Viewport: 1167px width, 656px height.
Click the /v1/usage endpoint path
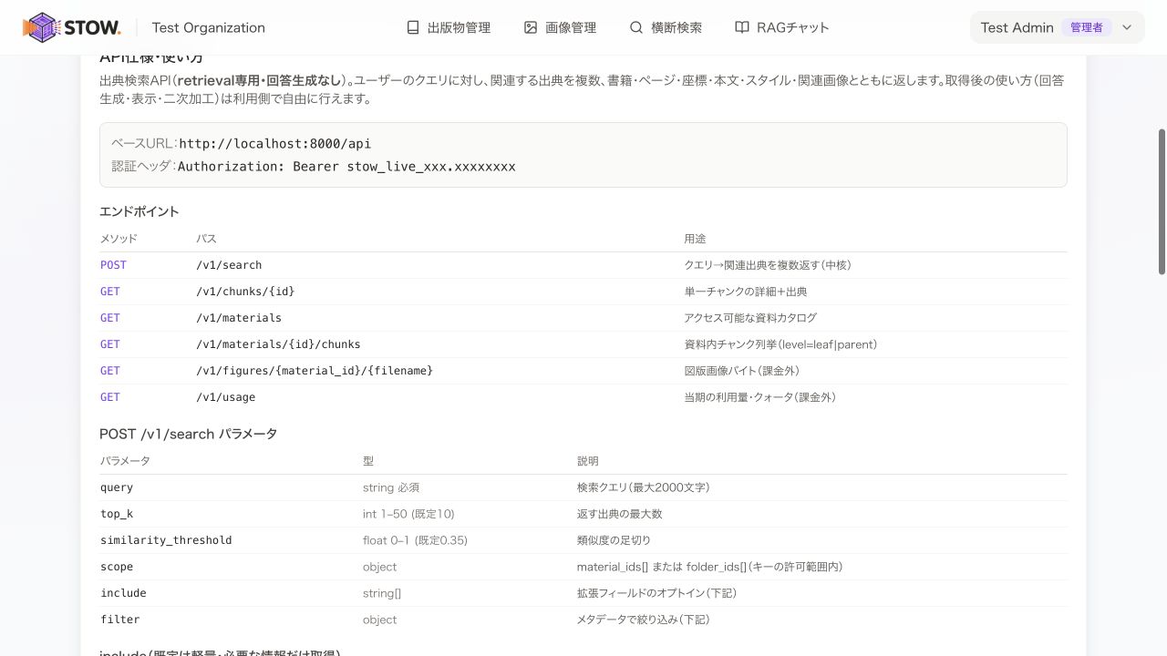click(225, 397)
